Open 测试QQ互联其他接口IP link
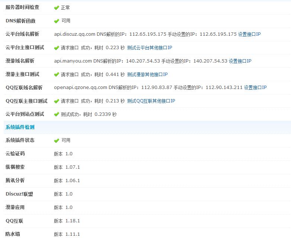Screen dimensions: 291x238 [151, 101]
